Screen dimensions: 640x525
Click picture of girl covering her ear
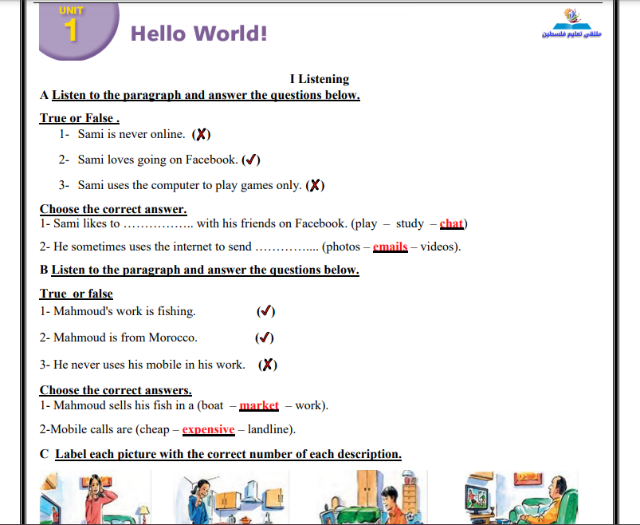tap(95, 497)
